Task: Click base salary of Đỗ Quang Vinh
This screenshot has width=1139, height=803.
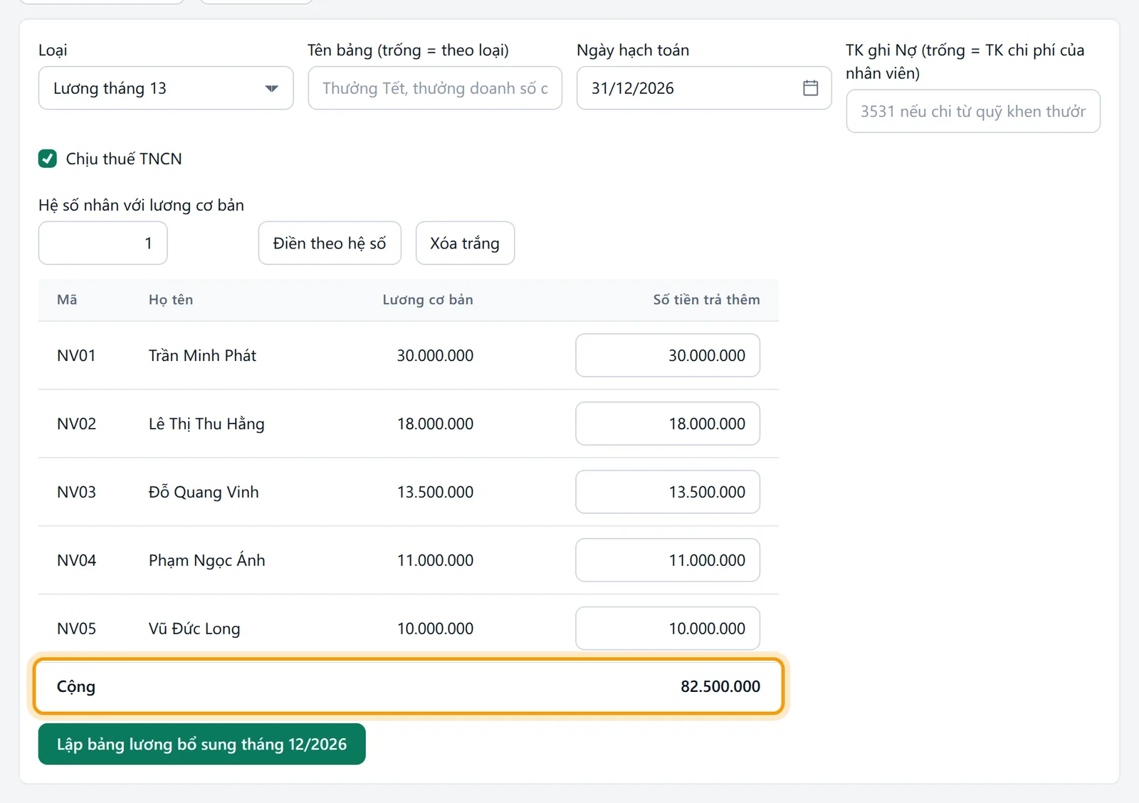Action: (x=435, y=492)
